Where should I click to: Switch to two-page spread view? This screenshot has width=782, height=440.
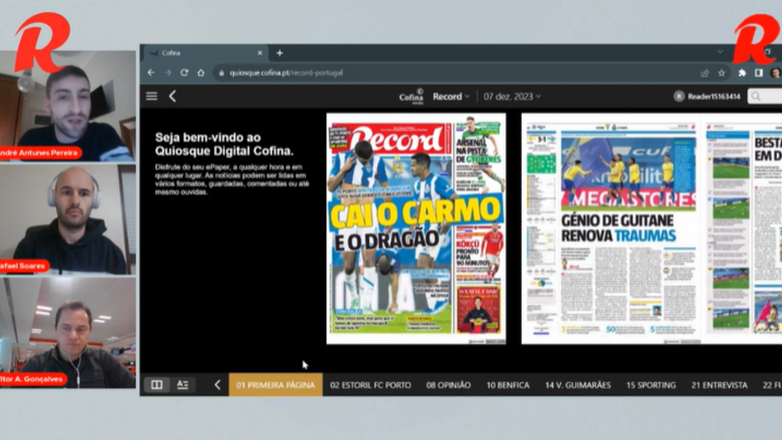pos(157,385)
